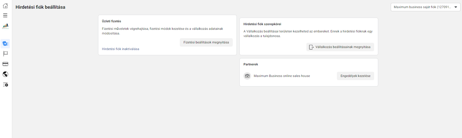462x138 pixels.
Task: Select Maximum Business online sales house partner
Action: coord(282,76)
